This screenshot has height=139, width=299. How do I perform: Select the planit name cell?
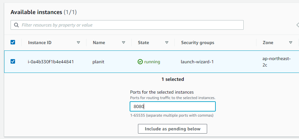pos(99,62)
